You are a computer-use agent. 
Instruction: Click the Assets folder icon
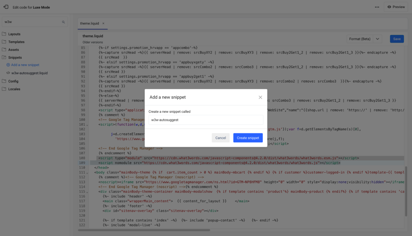[x=4, y=50]
